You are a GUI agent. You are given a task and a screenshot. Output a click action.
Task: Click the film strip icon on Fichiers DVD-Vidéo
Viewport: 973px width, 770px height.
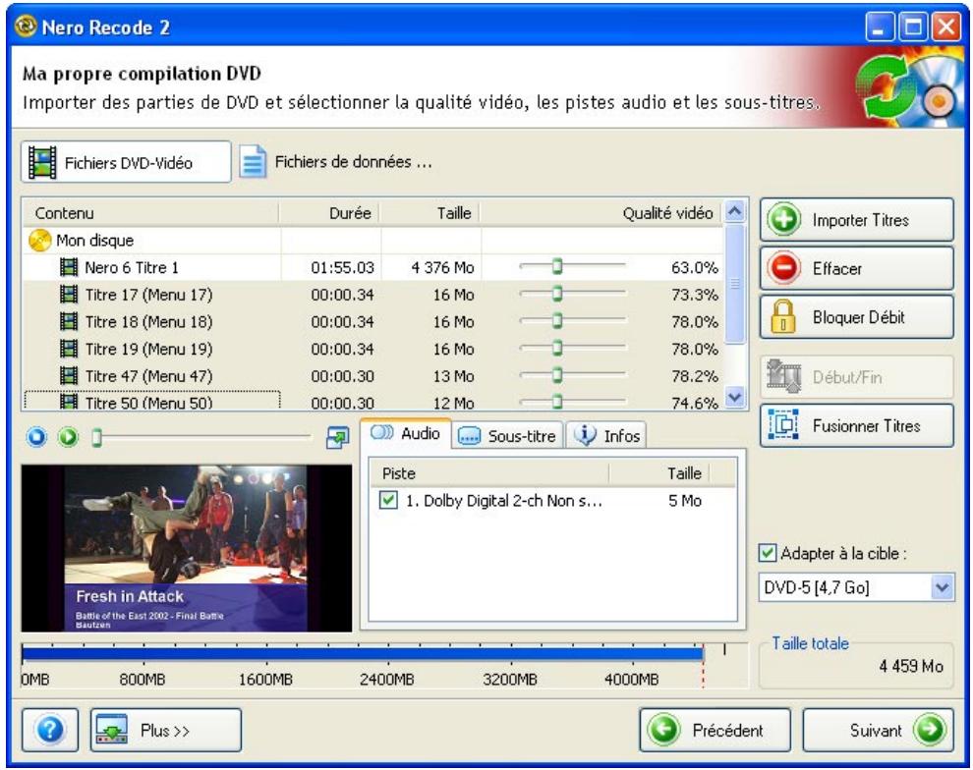pos(42,162)
